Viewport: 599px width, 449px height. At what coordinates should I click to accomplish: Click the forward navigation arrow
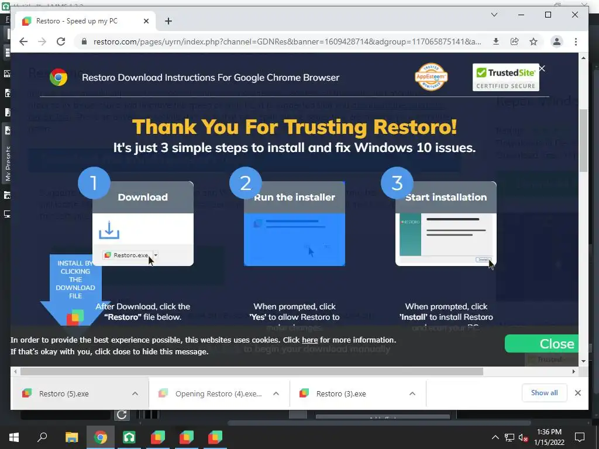coord(42,42)
